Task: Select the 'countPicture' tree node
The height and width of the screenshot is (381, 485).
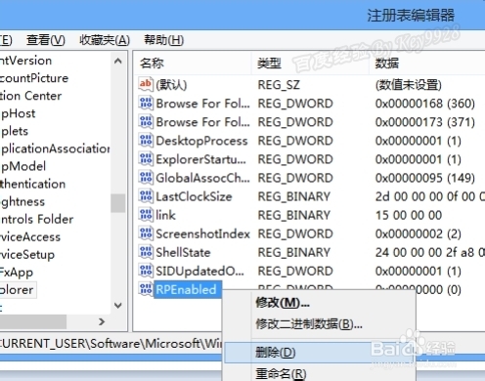Action: (x=34, y=78)
